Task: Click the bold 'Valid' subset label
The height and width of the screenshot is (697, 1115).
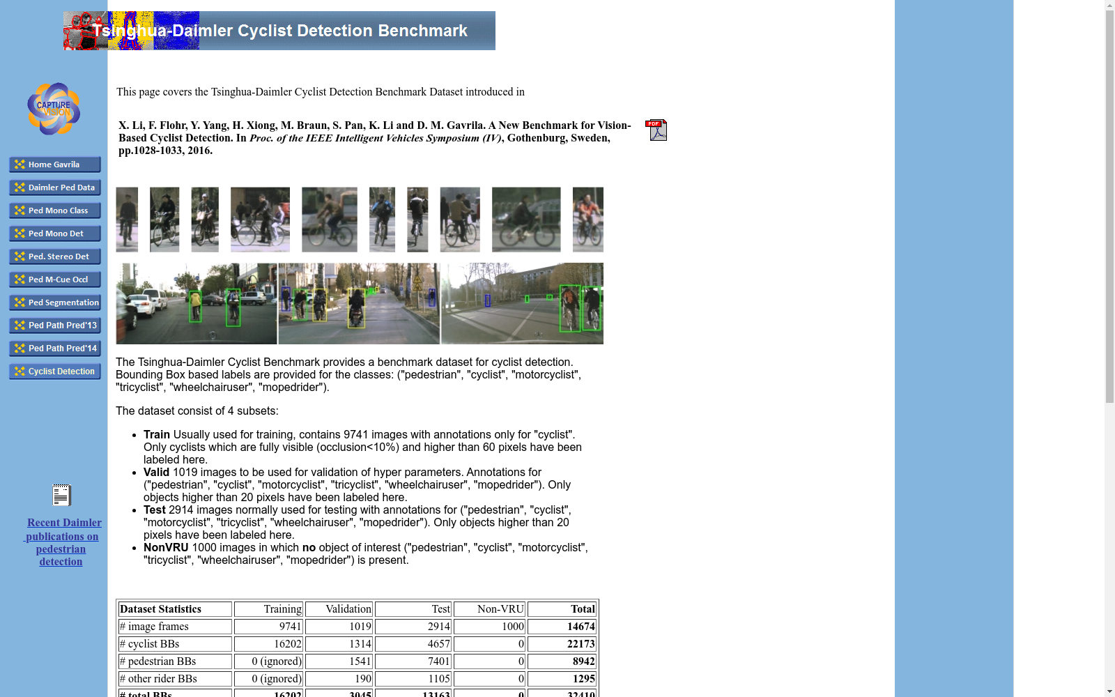Action: pyautogui.click(x=156, y=473)
